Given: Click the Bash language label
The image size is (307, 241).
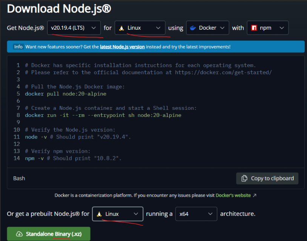Looking at the screenshot, I should tap(19, 178).
